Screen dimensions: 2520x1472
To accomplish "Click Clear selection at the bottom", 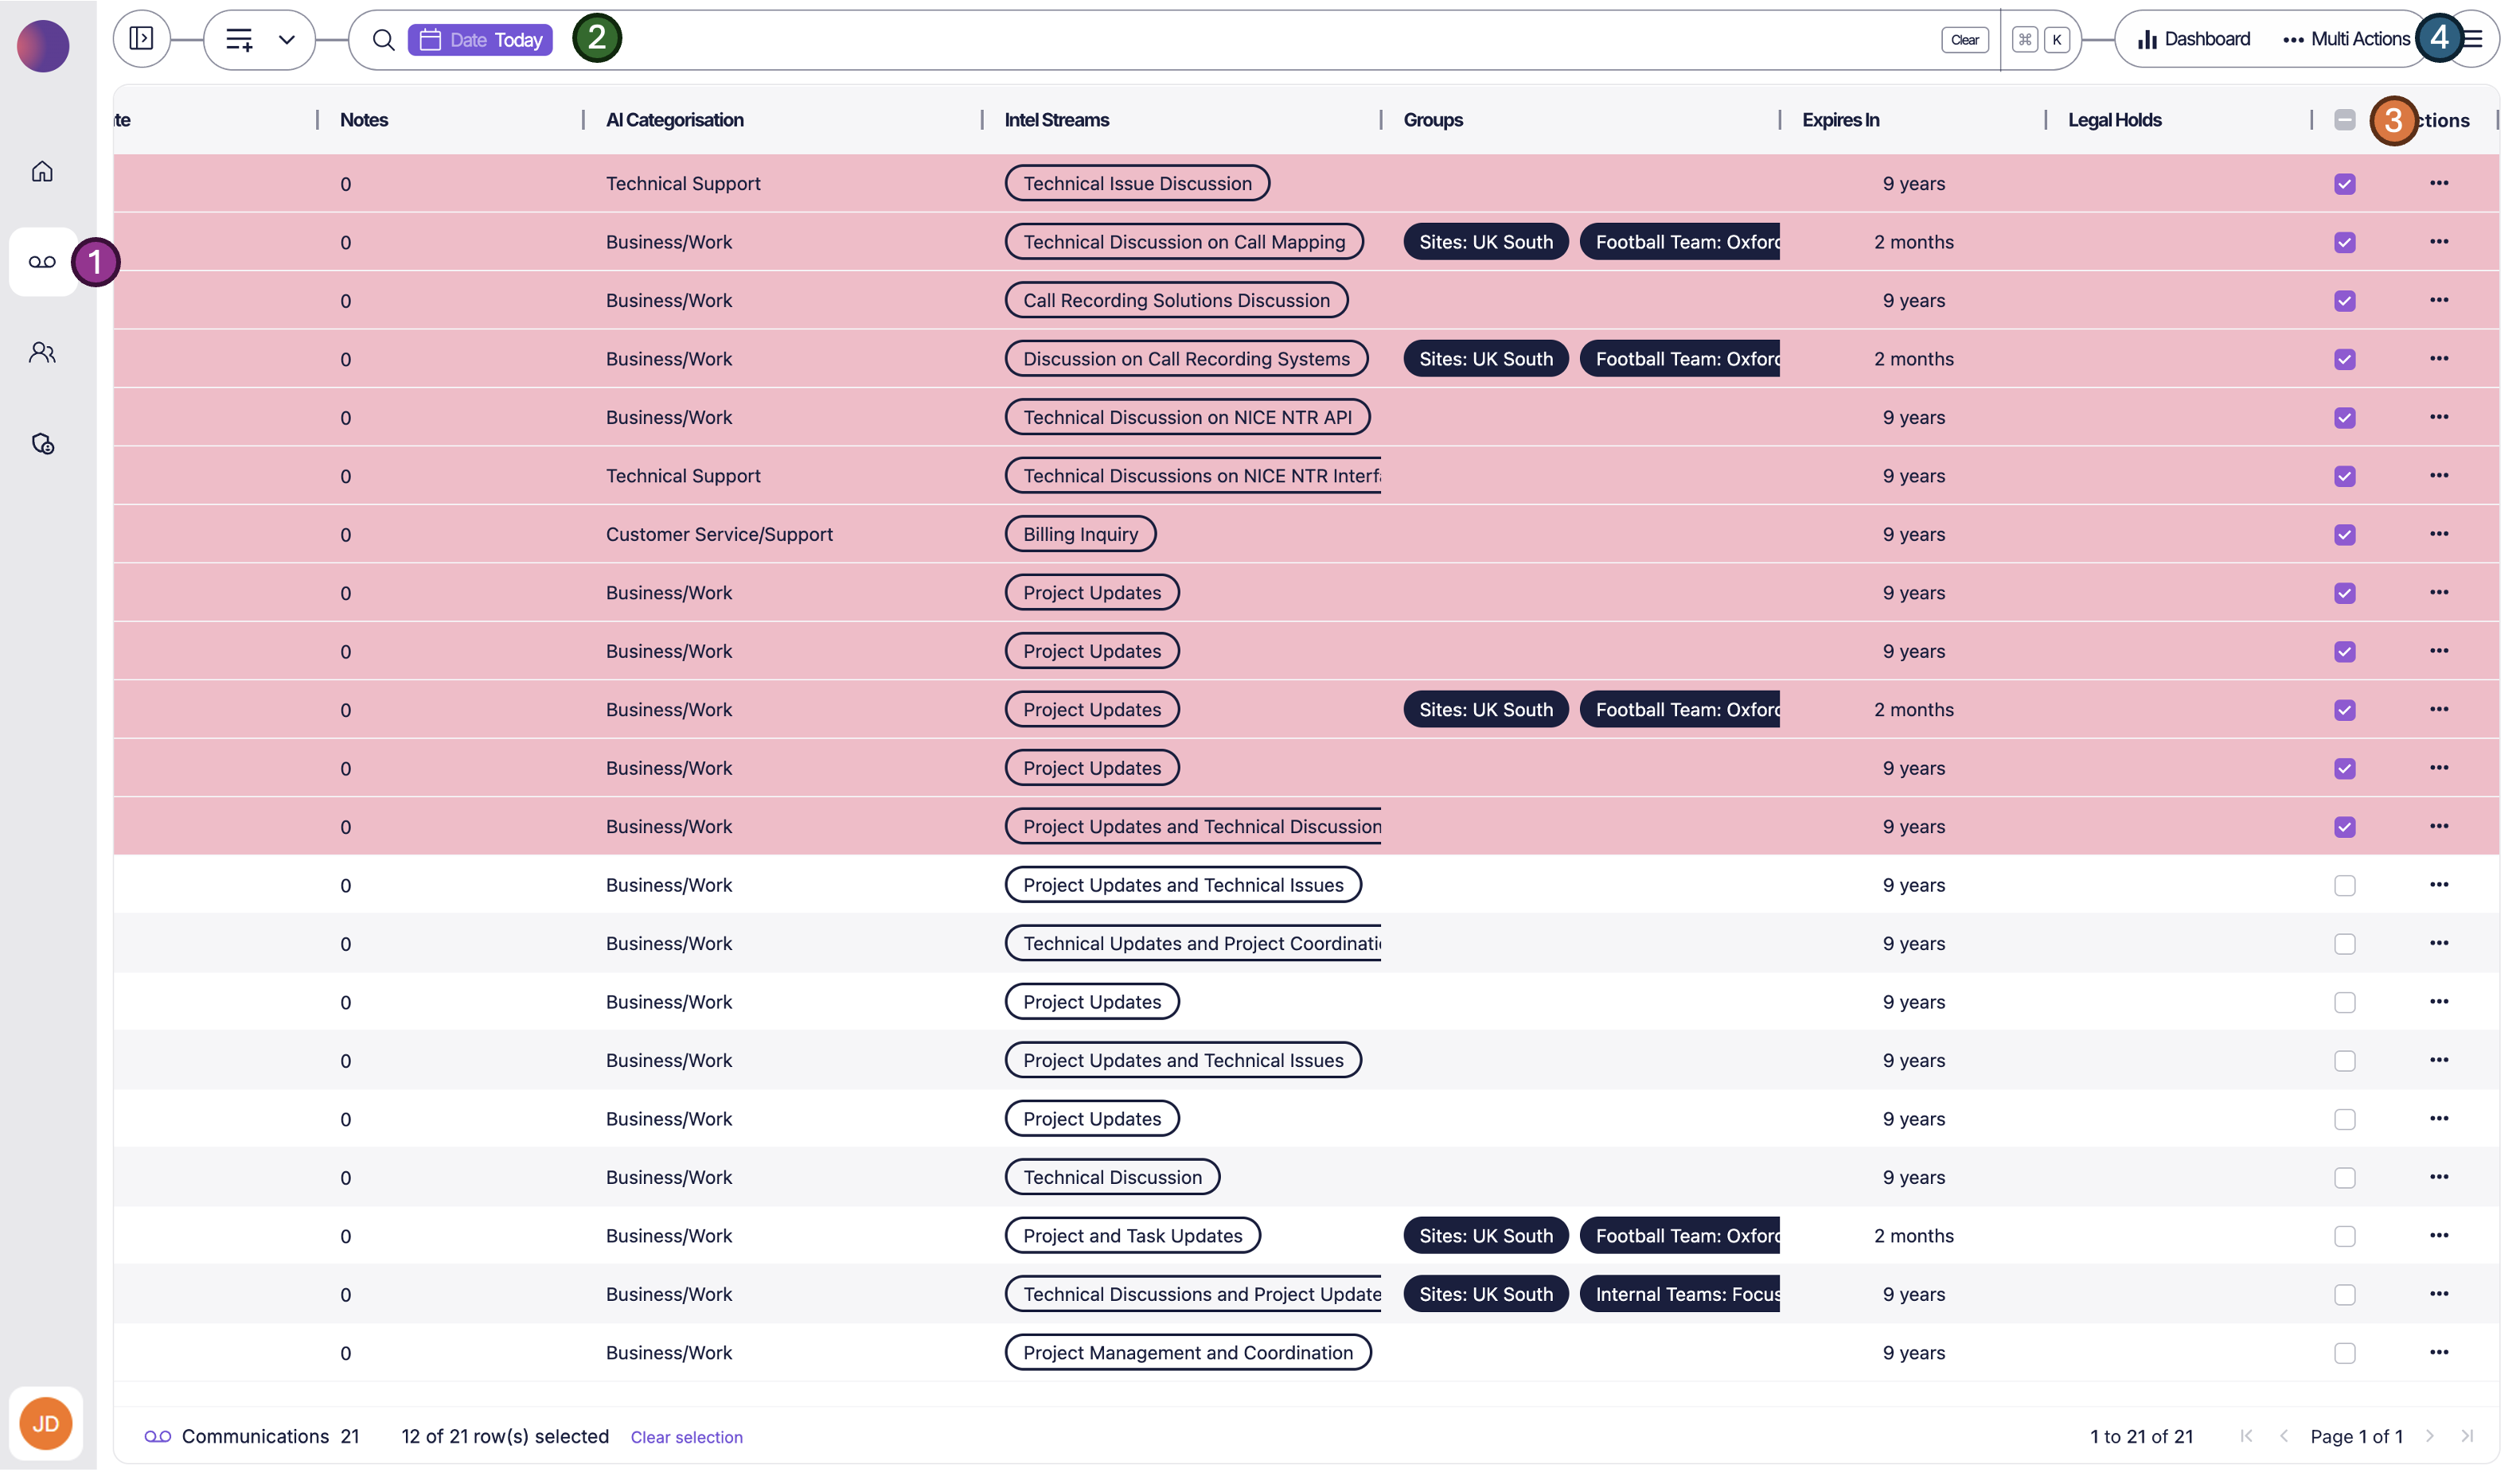I will (686, 1436).
